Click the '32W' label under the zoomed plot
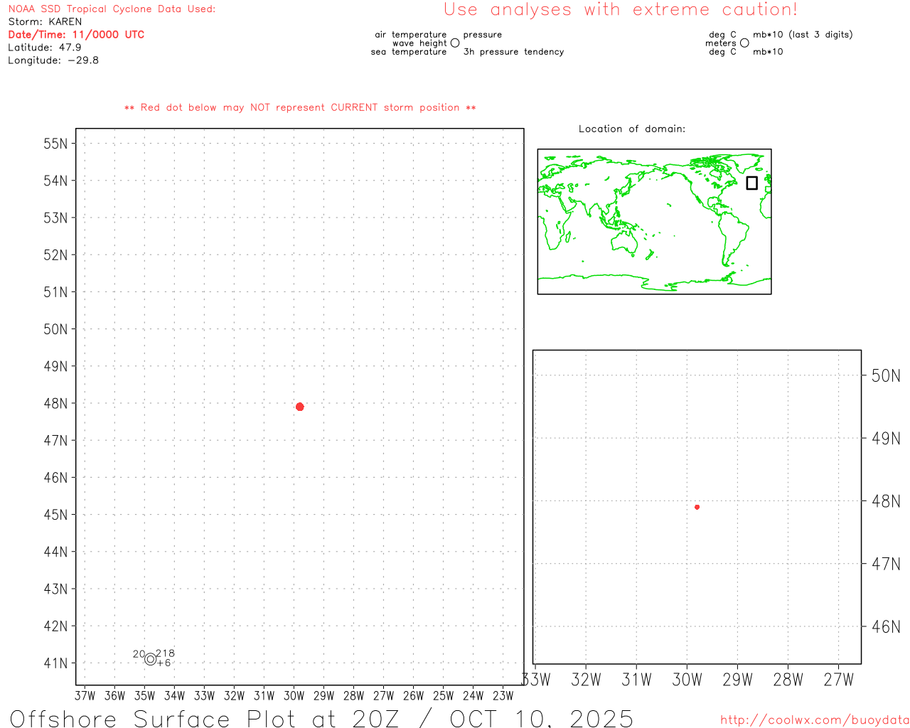 [x=587, y=680]
